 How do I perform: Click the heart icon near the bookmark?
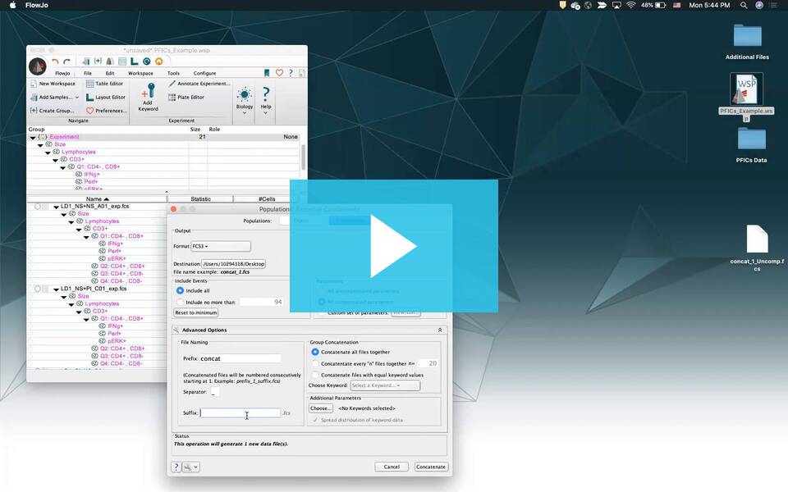pos(279,73)
